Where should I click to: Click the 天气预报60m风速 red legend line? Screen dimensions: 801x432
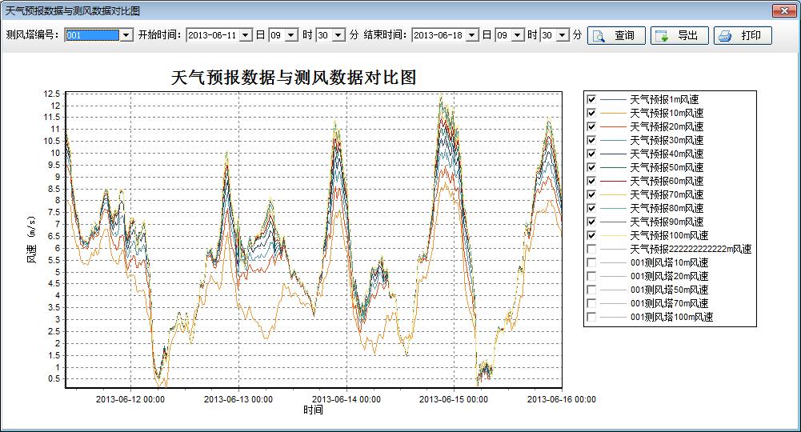tap(613, 181)
